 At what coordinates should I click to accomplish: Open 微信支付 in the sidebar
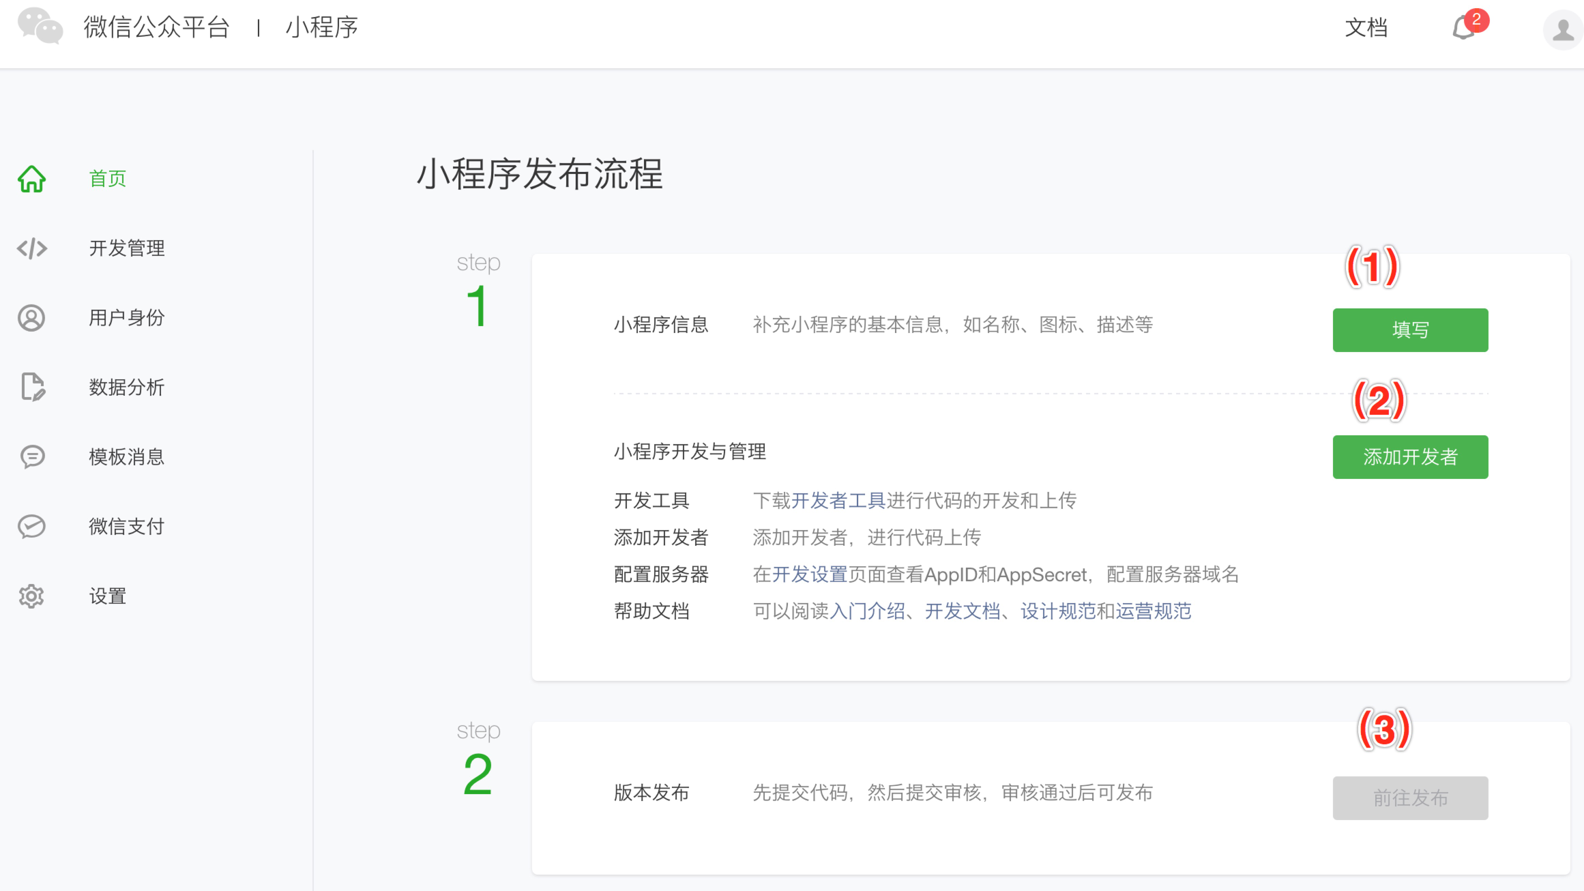(127, 527)
